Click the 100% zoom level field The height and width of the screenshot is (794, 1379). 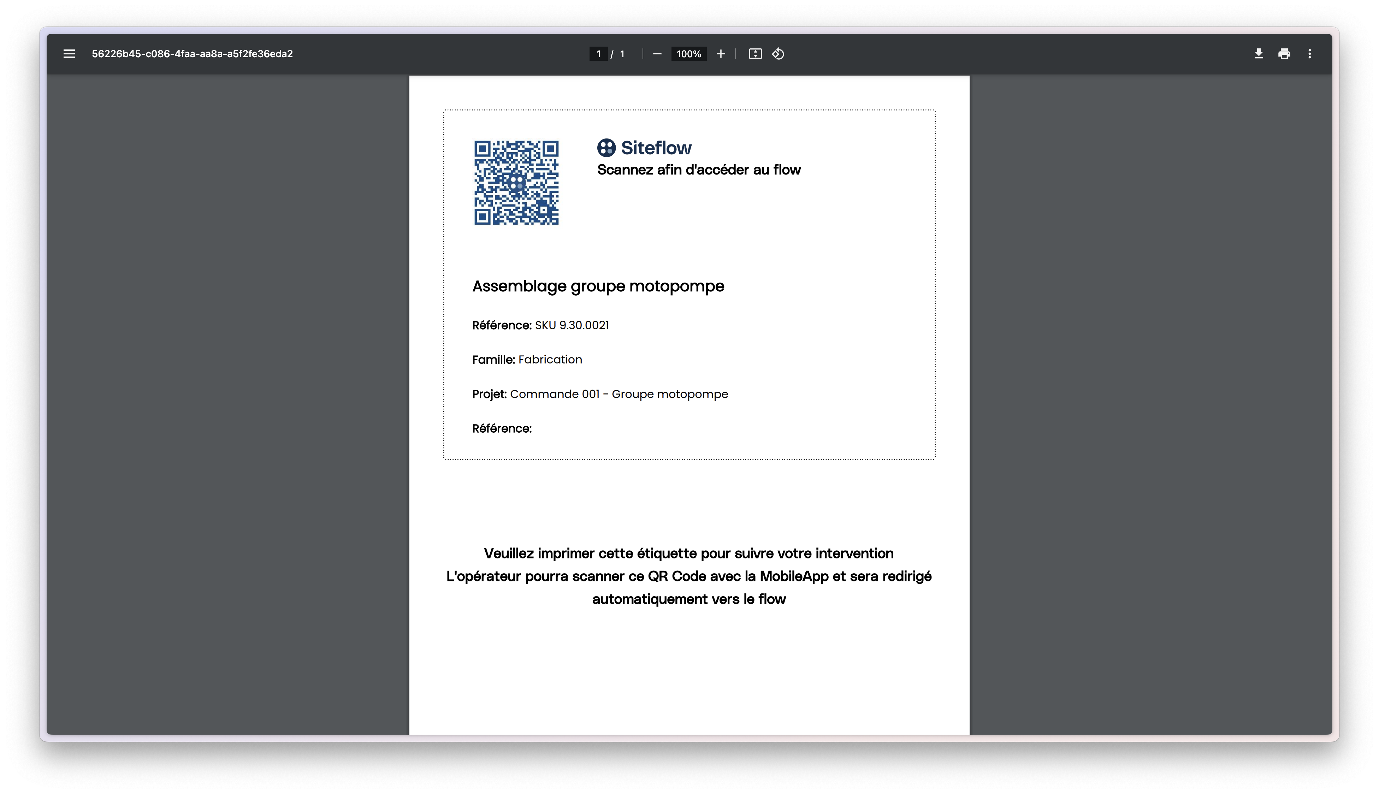point(689,54)
